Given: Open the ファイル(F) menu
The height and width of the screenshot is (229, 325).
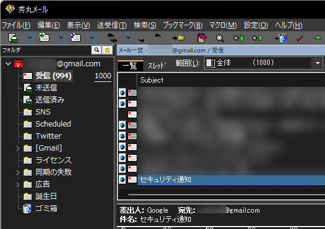Looking at the screenshot, I should coord(16,25).
